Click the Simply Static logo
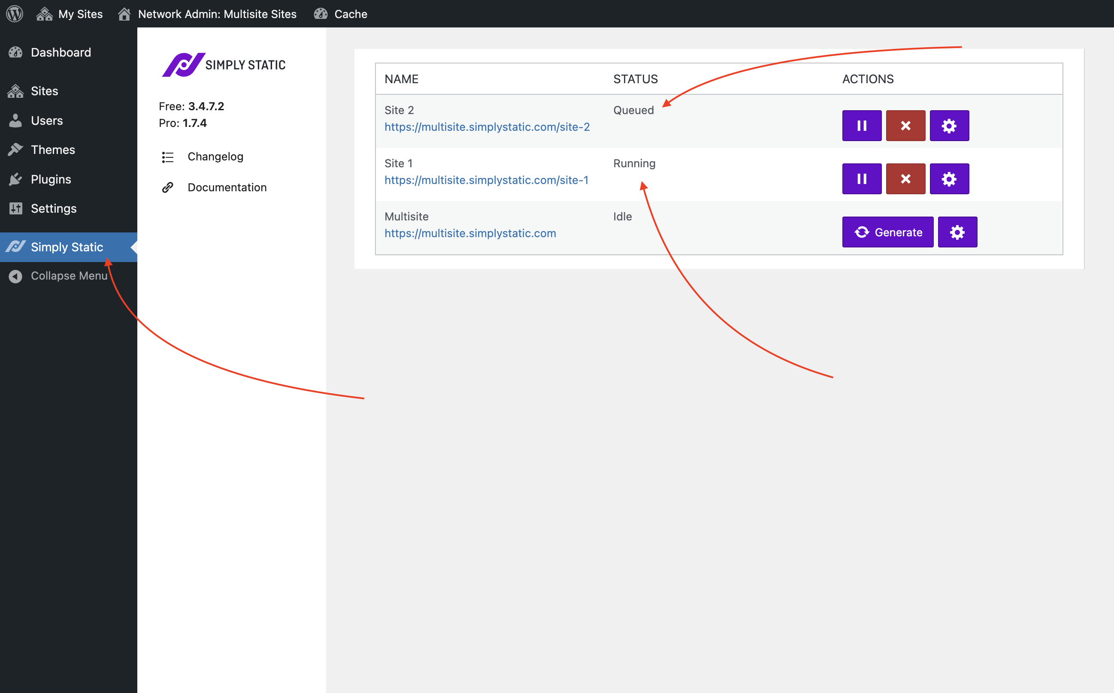 point(224,65)
